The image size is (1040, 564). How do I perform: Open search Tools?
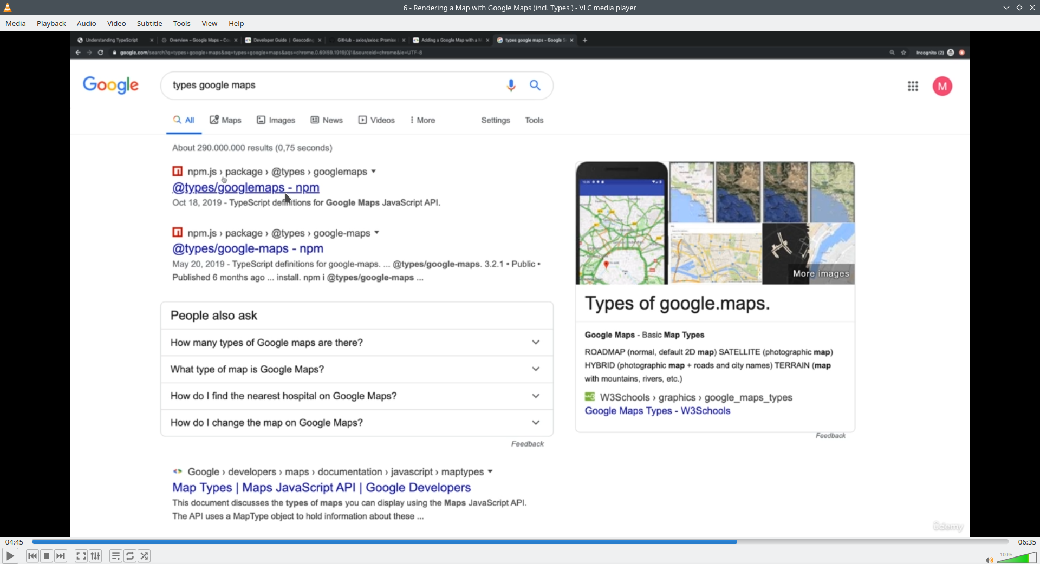click(x=534, y=120)
